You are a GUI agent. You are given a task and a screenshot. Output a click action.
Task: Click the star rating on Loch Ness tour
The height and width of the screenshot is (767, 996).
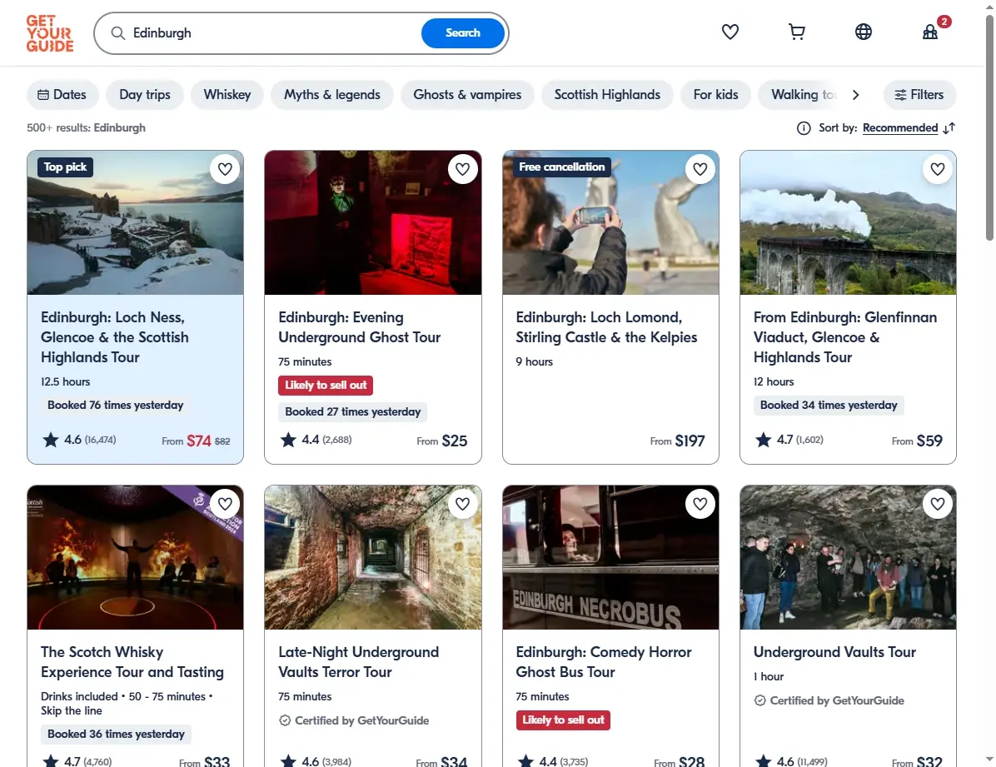(79, 440)
